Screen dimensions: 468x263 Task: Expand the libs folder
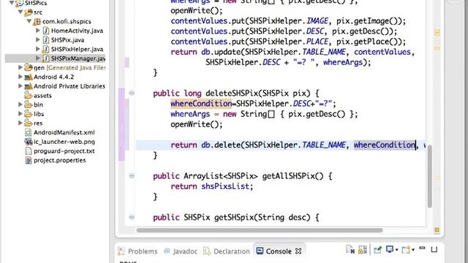[20, 114]
